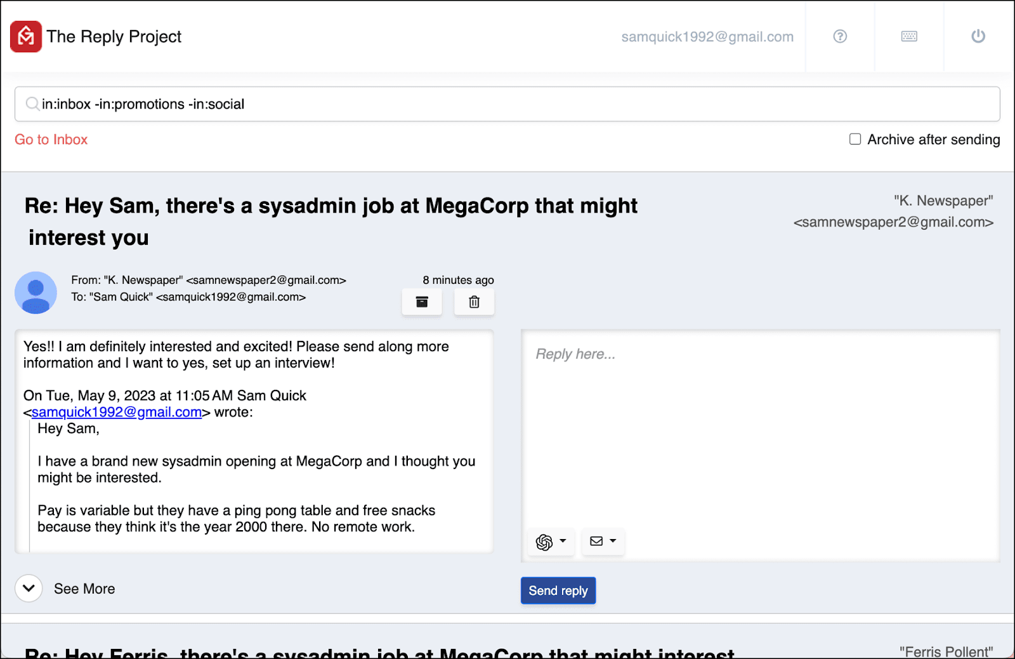Viewport: 1015px width, 659px height.
Task: Click the To: Sam Quick line
Action: 188,297
